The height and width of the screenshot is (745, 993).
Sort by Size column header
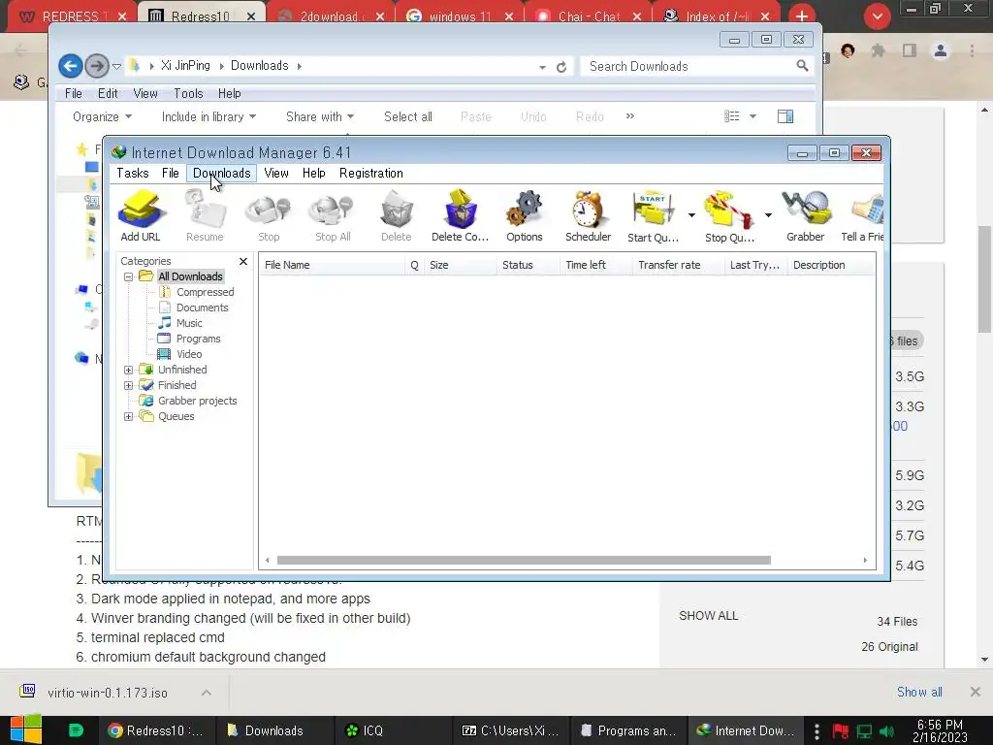(x=460, y=265)
